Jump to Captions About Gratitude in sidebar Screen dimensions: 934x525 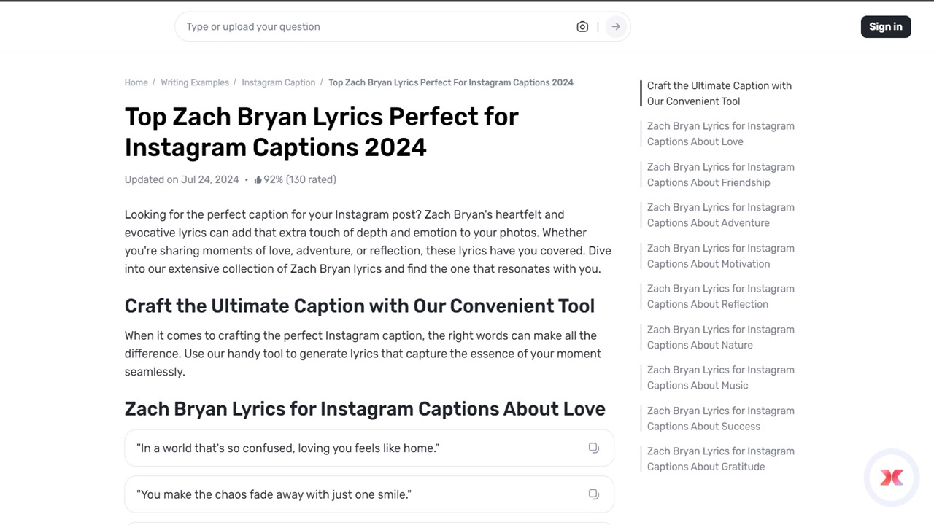click(x=721, y=459)
